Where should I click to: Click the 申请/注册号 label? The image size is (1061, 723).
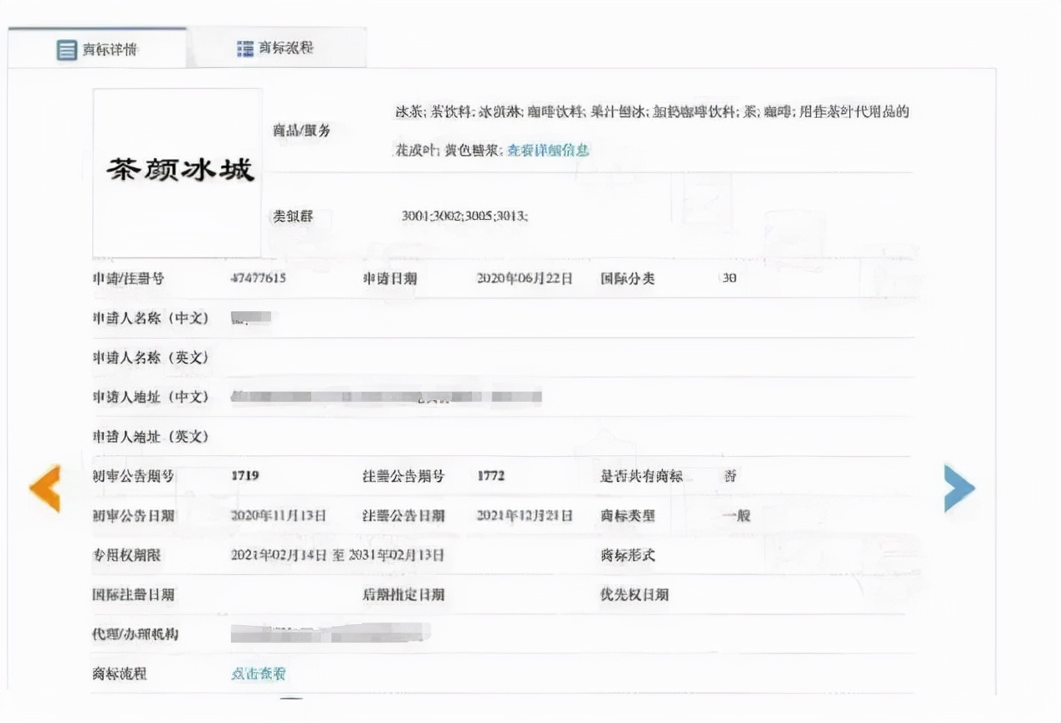click(128, 279)
